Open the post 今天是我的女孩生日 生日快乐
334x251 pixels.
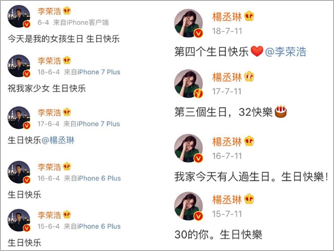64,39
